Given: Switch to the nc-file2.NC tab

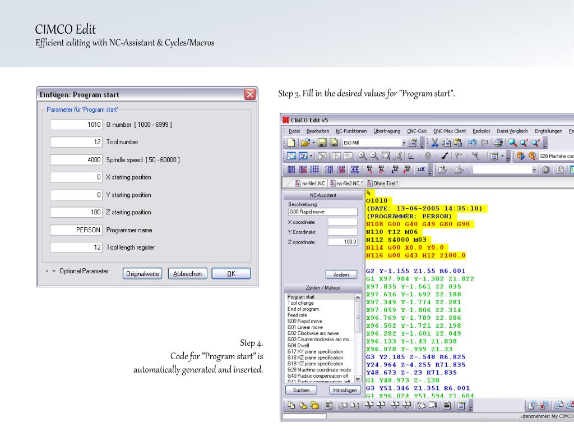Looking at the screenshot, I should click(346, 184).
